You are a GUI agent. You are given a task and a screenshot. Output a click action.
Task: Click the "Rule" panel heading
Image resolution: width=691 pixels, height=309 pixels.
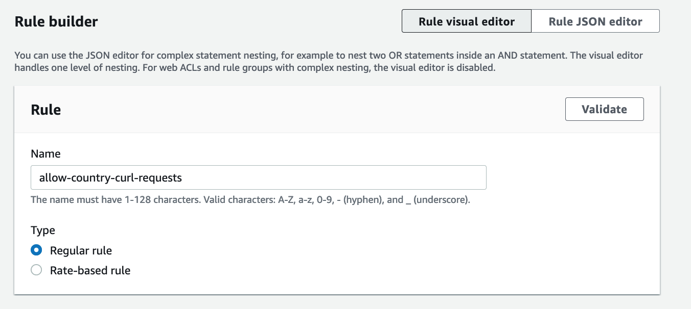pos(46,110)
